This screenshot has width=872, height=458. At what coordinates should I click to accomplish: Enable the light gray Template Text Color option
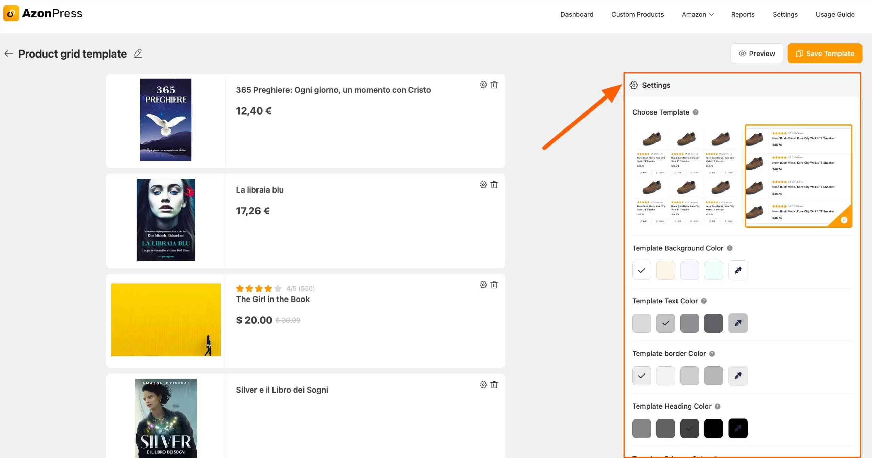pyautogui.click(x=641, y=323)
